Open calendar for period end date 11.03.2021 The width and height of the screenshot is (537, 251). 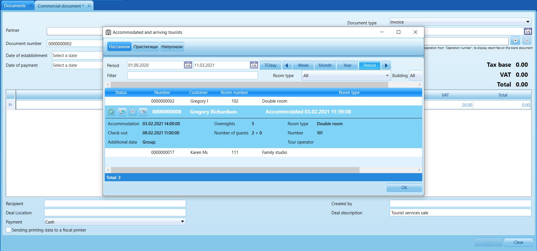pos(254,65)
